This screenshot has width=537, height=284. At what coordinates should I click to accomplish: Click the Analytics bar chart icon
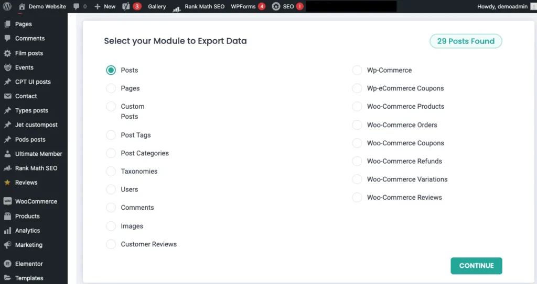7,231
